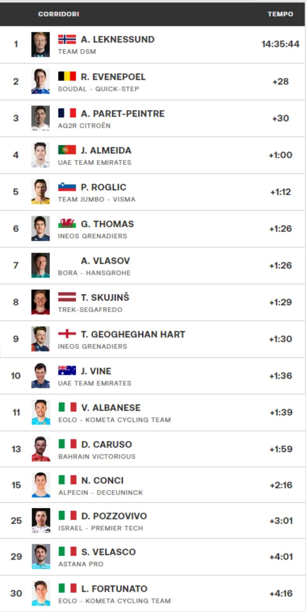Click the Tempo column header

click(280, 14)
